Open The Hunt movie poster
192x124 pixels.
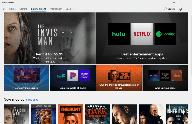pos(70,114)
